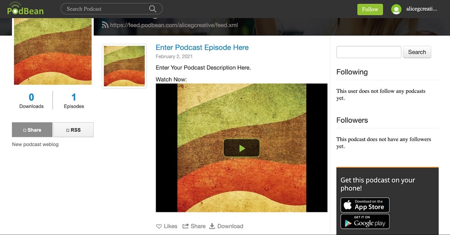
Task: Open the Get it on Google Play badge
Action: pos(365,221)
